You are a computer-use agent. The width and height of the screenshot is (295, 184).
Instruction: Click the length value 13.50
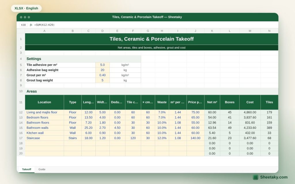88,117
